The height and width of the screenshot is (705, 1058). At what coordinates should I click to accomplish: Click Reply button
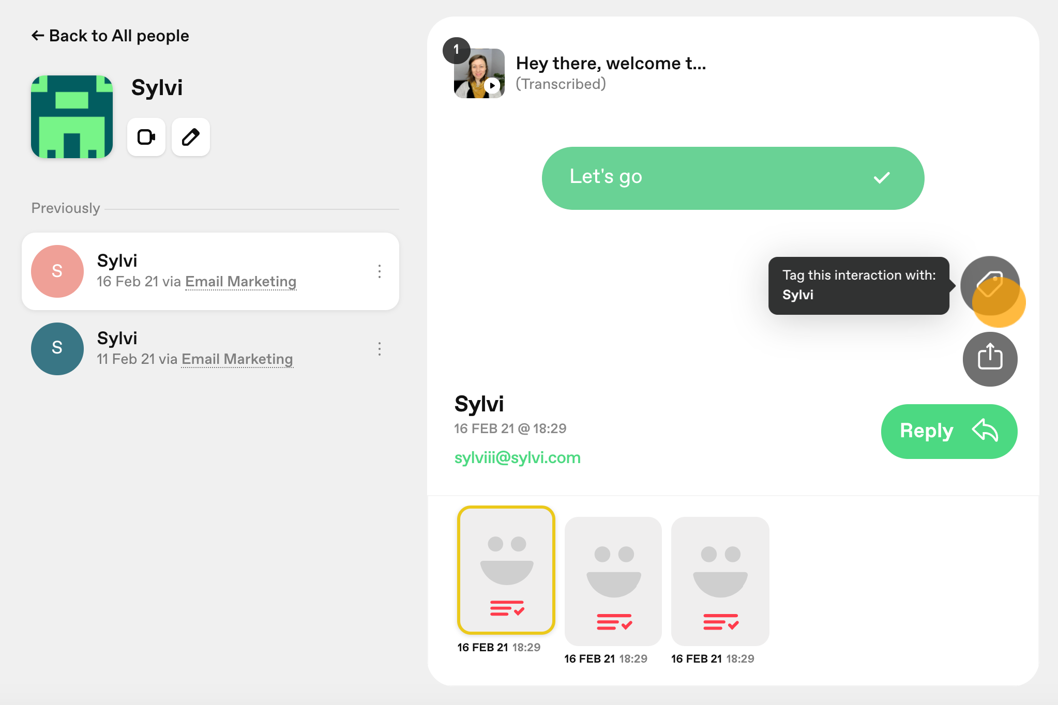point(949,431)
